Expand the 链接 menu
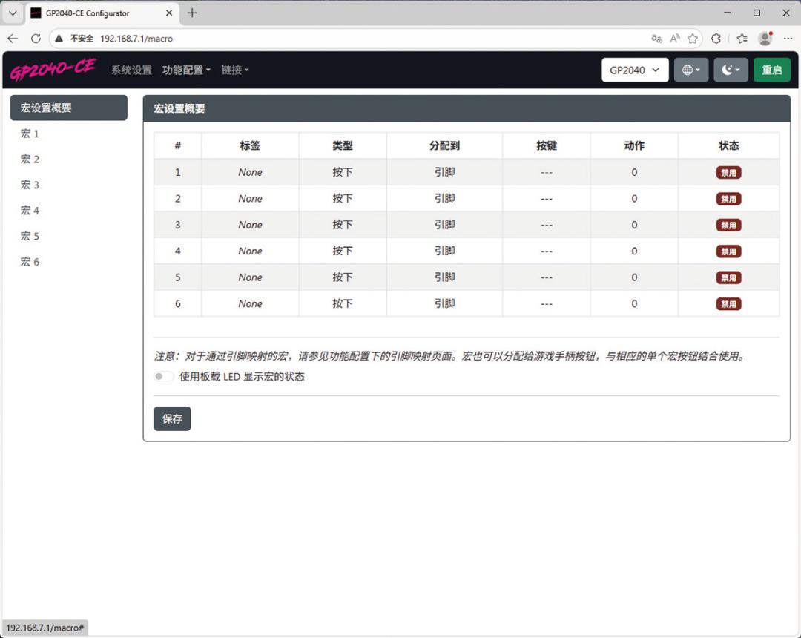Screen dimensions: 801x638 click(x=234, y=70)
